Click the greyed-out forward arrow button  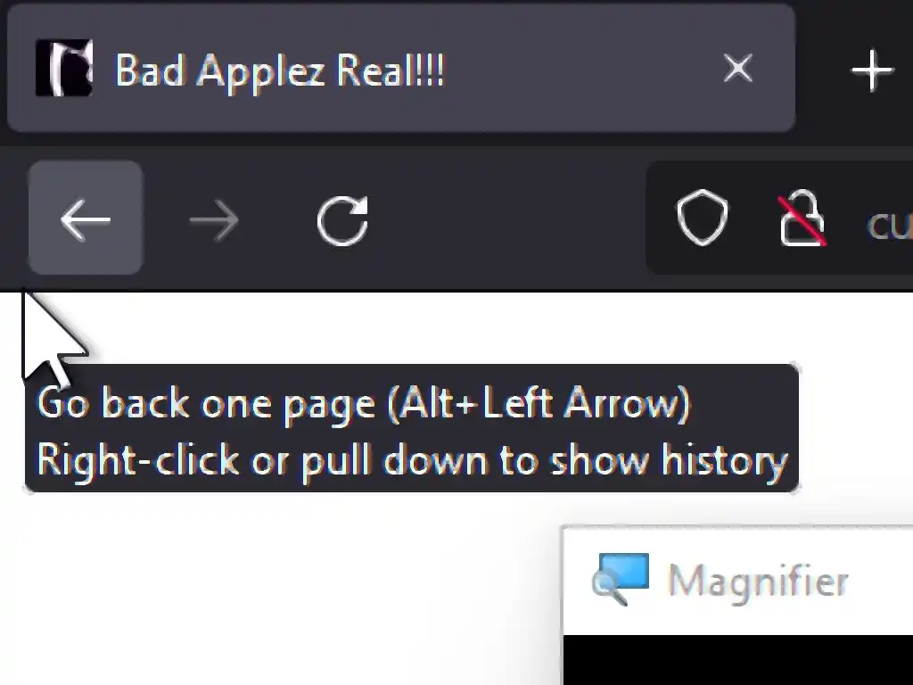pyautogui.click(x=214, y=219)
